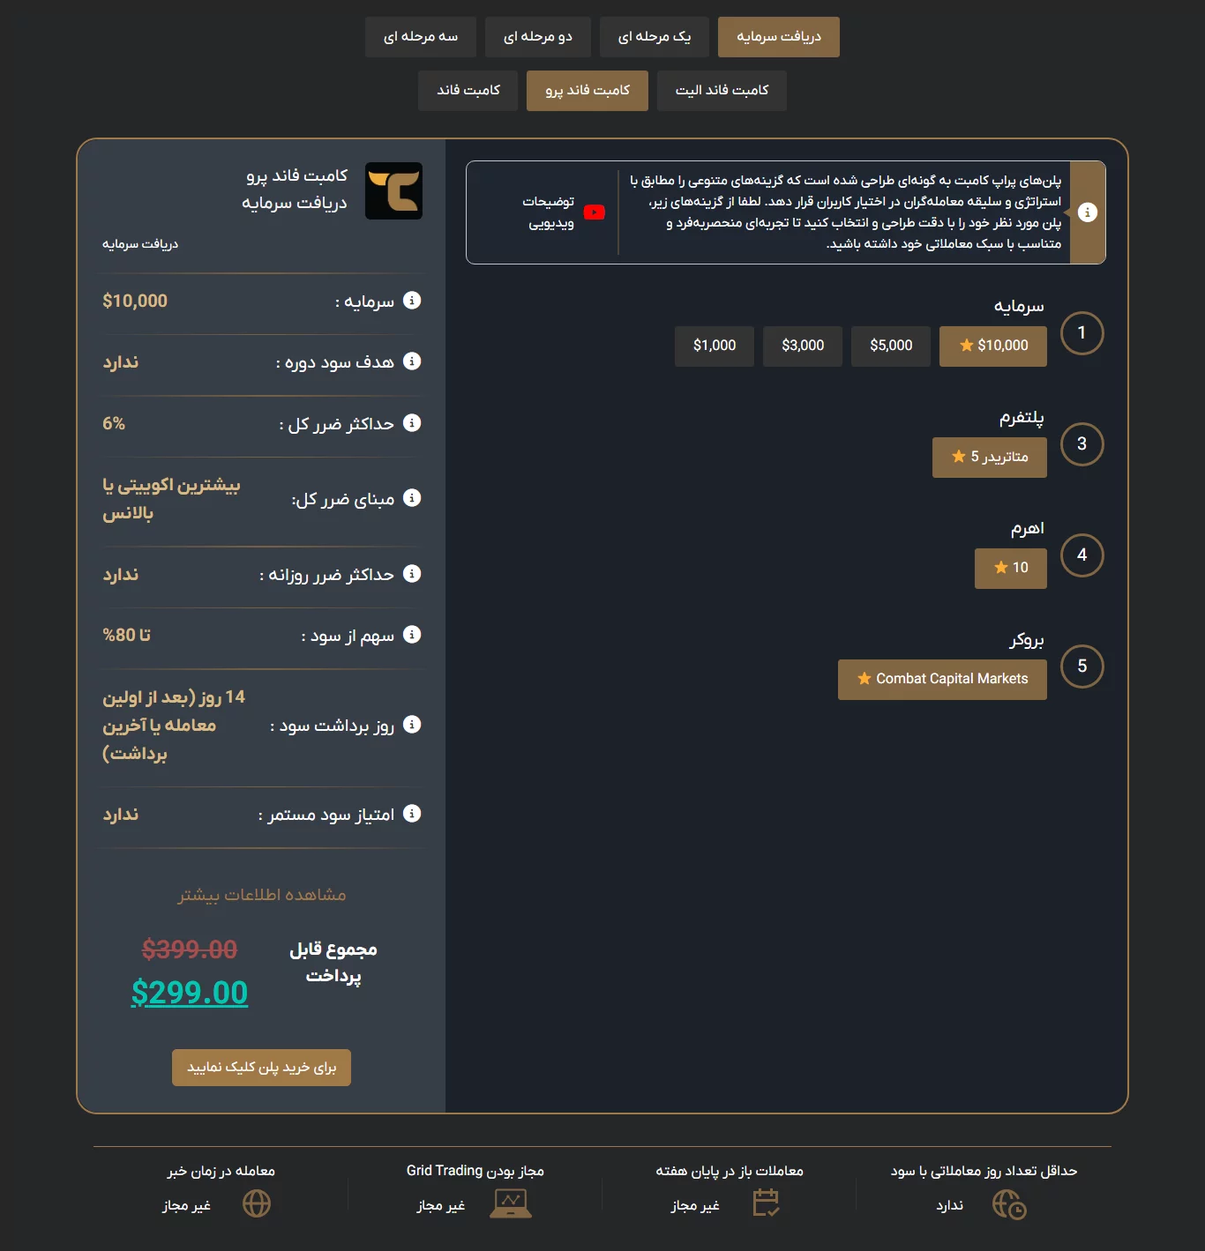Click the Combat logo in the summary panel
This screenshot has height=1251, width=1205.
tap(393, 190)
